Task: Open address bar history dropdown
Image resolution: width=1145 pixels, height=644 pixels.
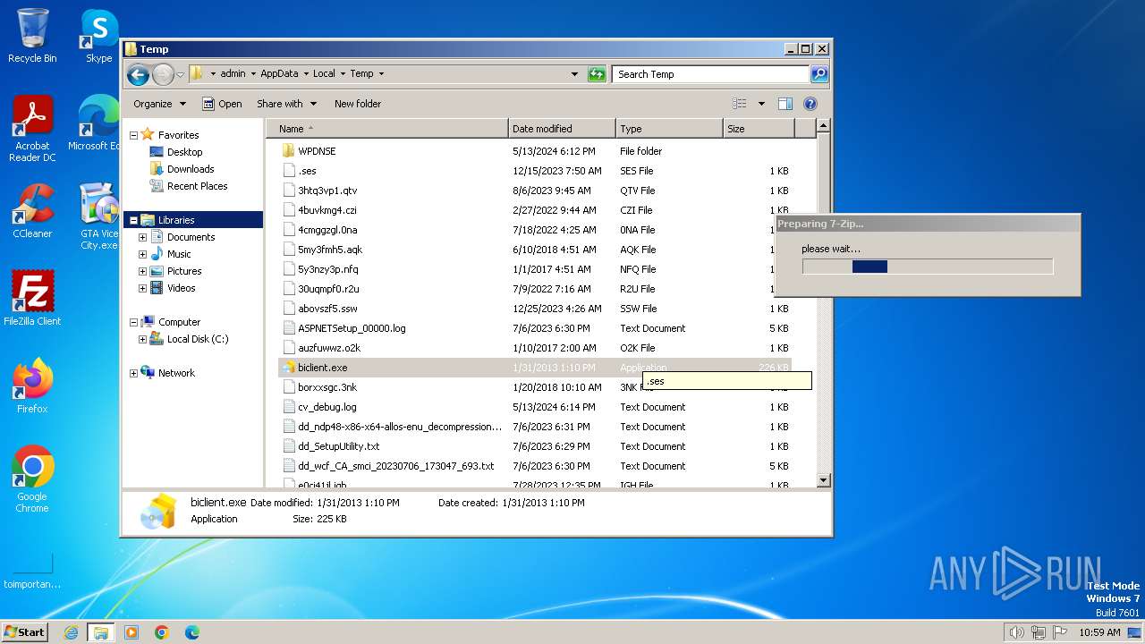Action: click(x=574, y=74)
